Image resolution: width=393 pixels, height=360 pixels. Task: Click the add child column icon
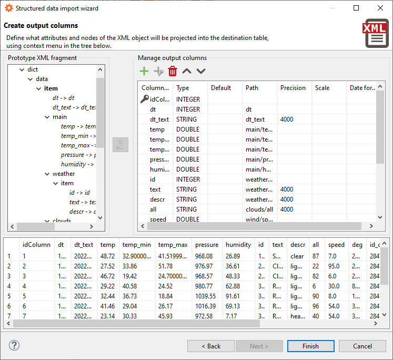[x=158, y=72]
